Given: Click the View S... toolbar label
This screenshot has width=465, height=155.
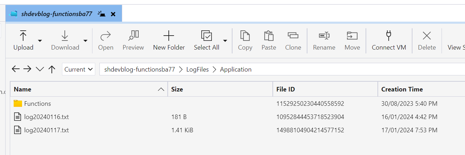Looking at the screenshot, I should click(456, 47).
